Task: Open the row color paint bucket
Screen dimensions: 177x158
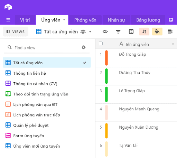Action: click(x=157, y=31)
